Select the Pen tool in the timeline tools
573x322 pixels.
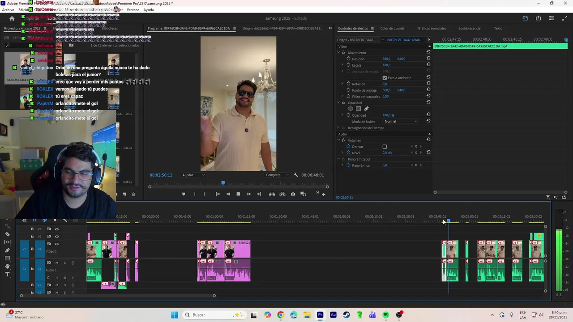point(7,250)
